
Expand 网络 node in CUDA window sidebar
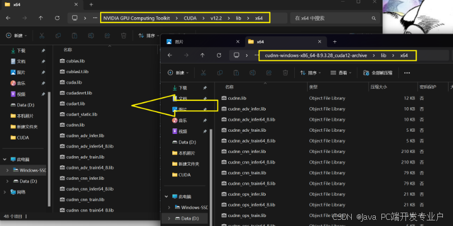(5, 192)
